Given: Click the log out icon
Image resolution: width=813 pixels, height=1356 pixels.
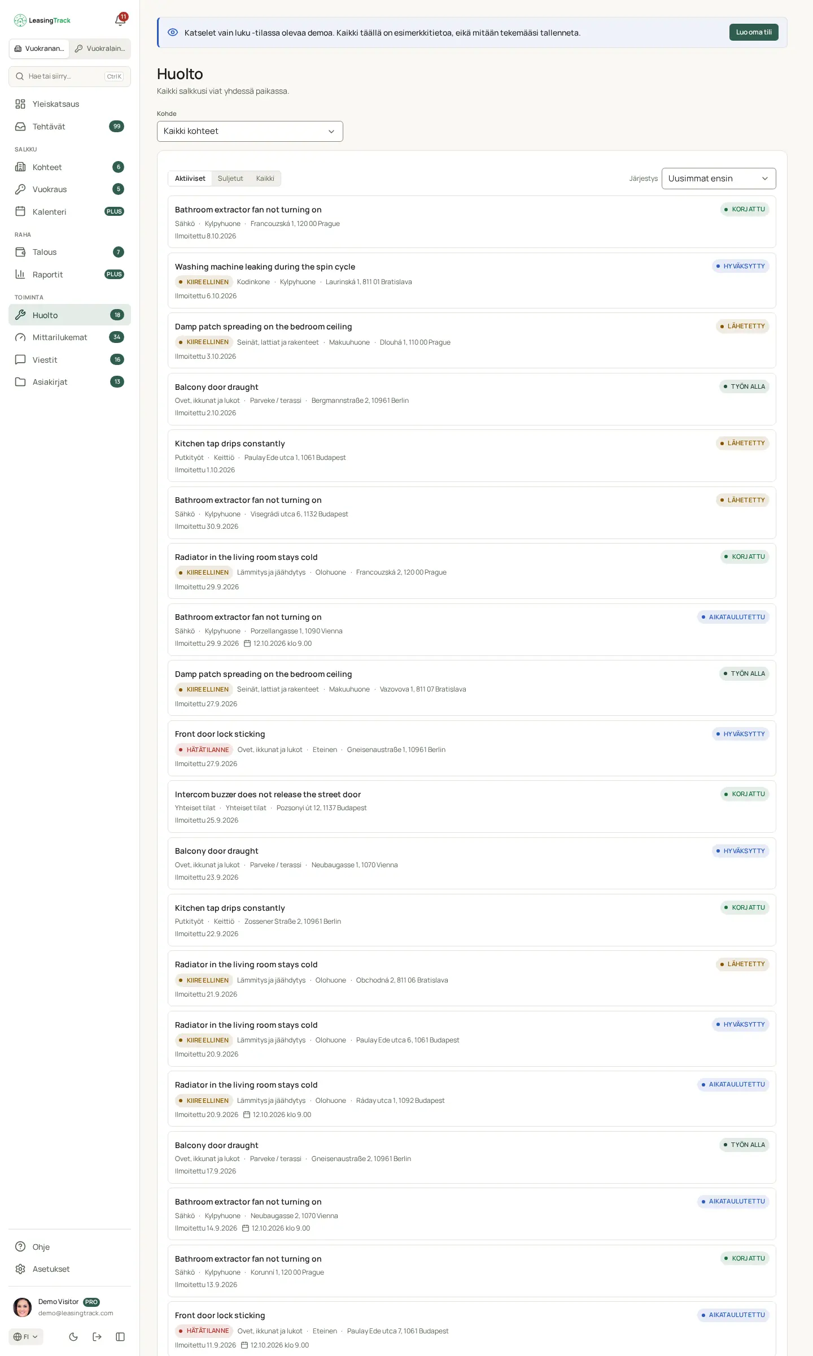Looking at the screenshot, I should (97, 1337).
